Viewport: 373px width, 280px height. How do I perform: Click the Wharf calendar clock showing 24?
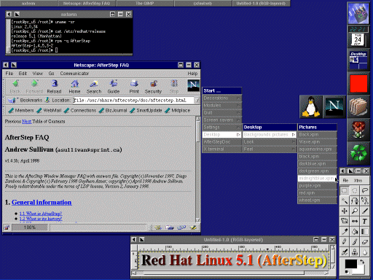(358, 40)
